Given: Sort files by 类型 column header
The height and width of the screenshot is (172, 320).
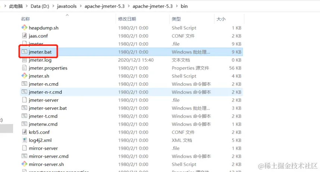Looking at the screenshot, I should point(176,19).
